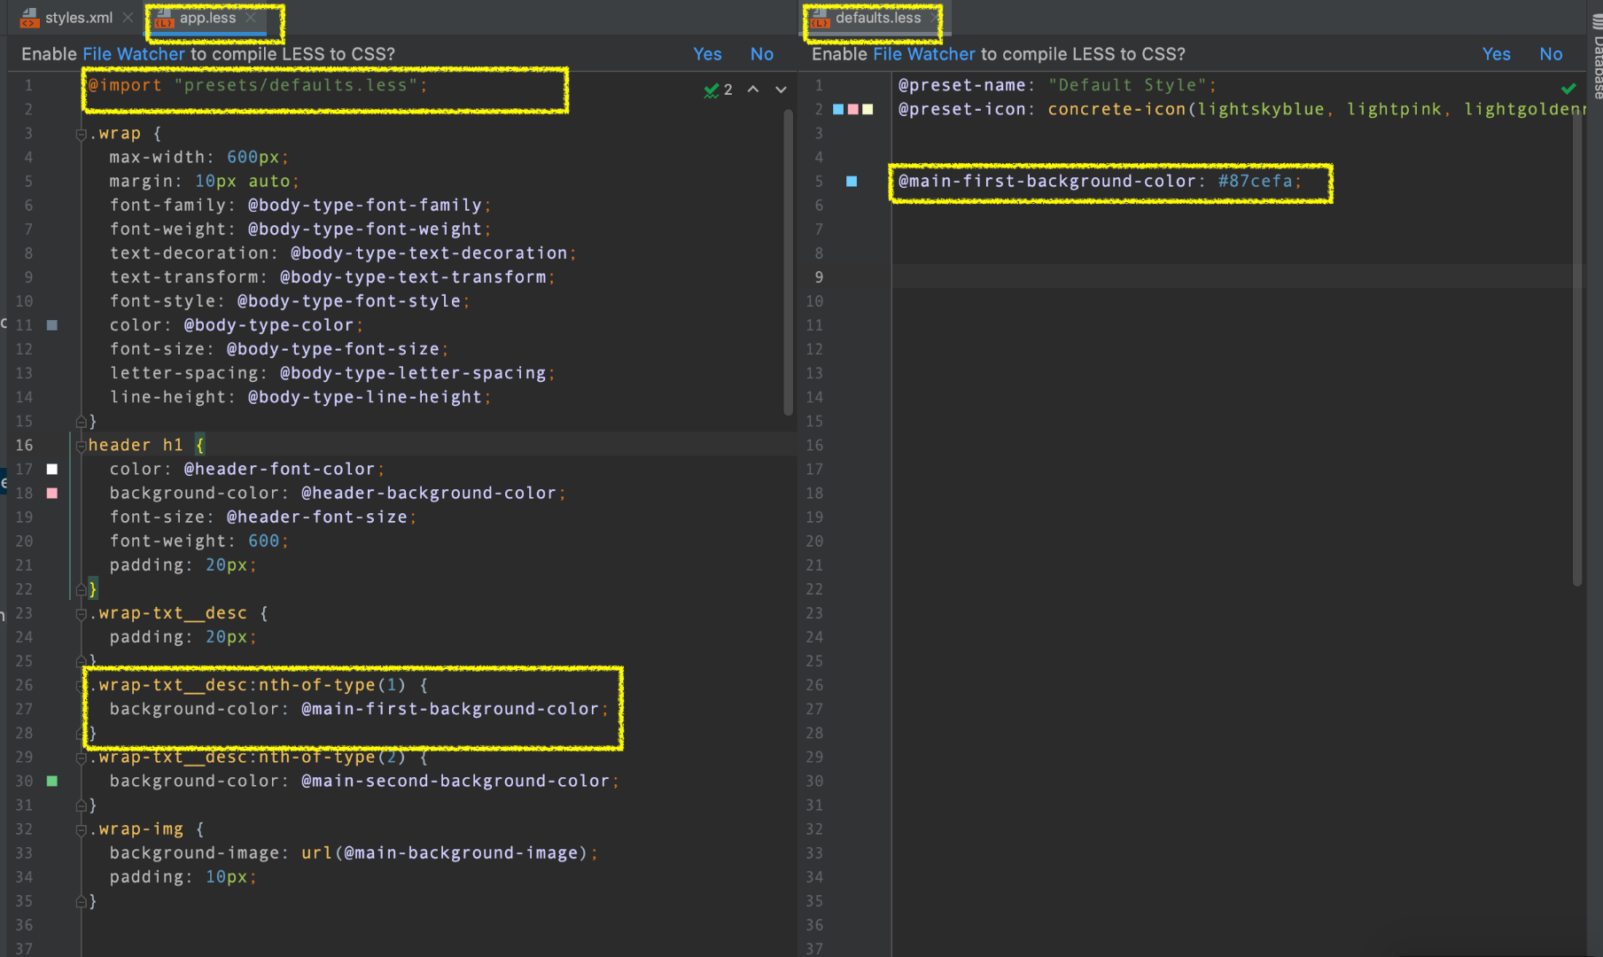Viewport: 1603px width, 957px height.
Task: Click Yes in defaults.less File Watcher banner
Action: [x=1497, y=54]
